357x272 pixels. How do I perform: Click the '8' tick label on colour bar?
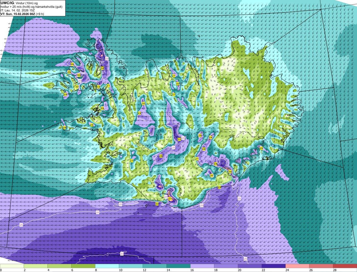pyautogui.click(x=96, y=270)
